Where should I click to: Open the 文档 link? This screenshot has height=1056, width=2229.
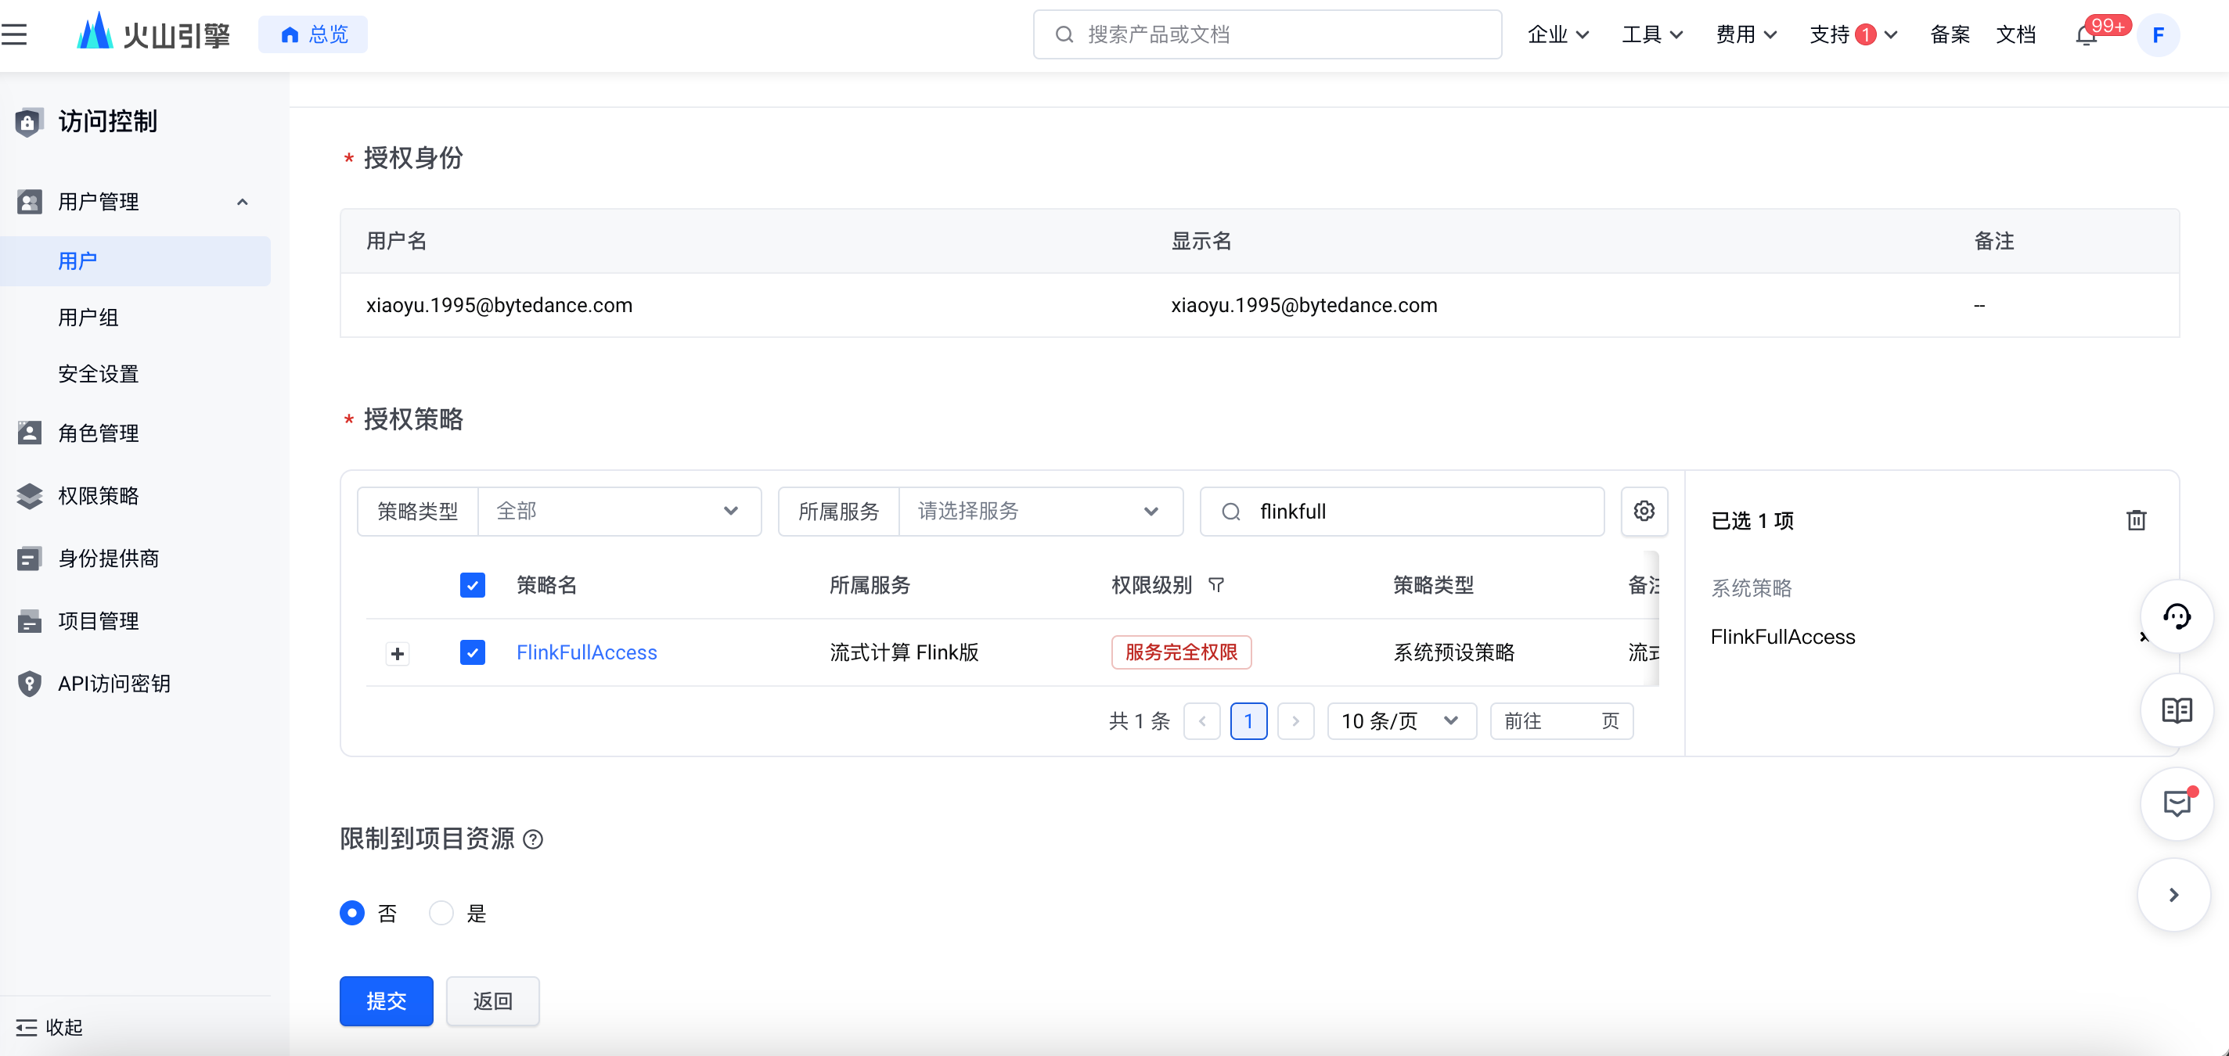click(2015, 34)
